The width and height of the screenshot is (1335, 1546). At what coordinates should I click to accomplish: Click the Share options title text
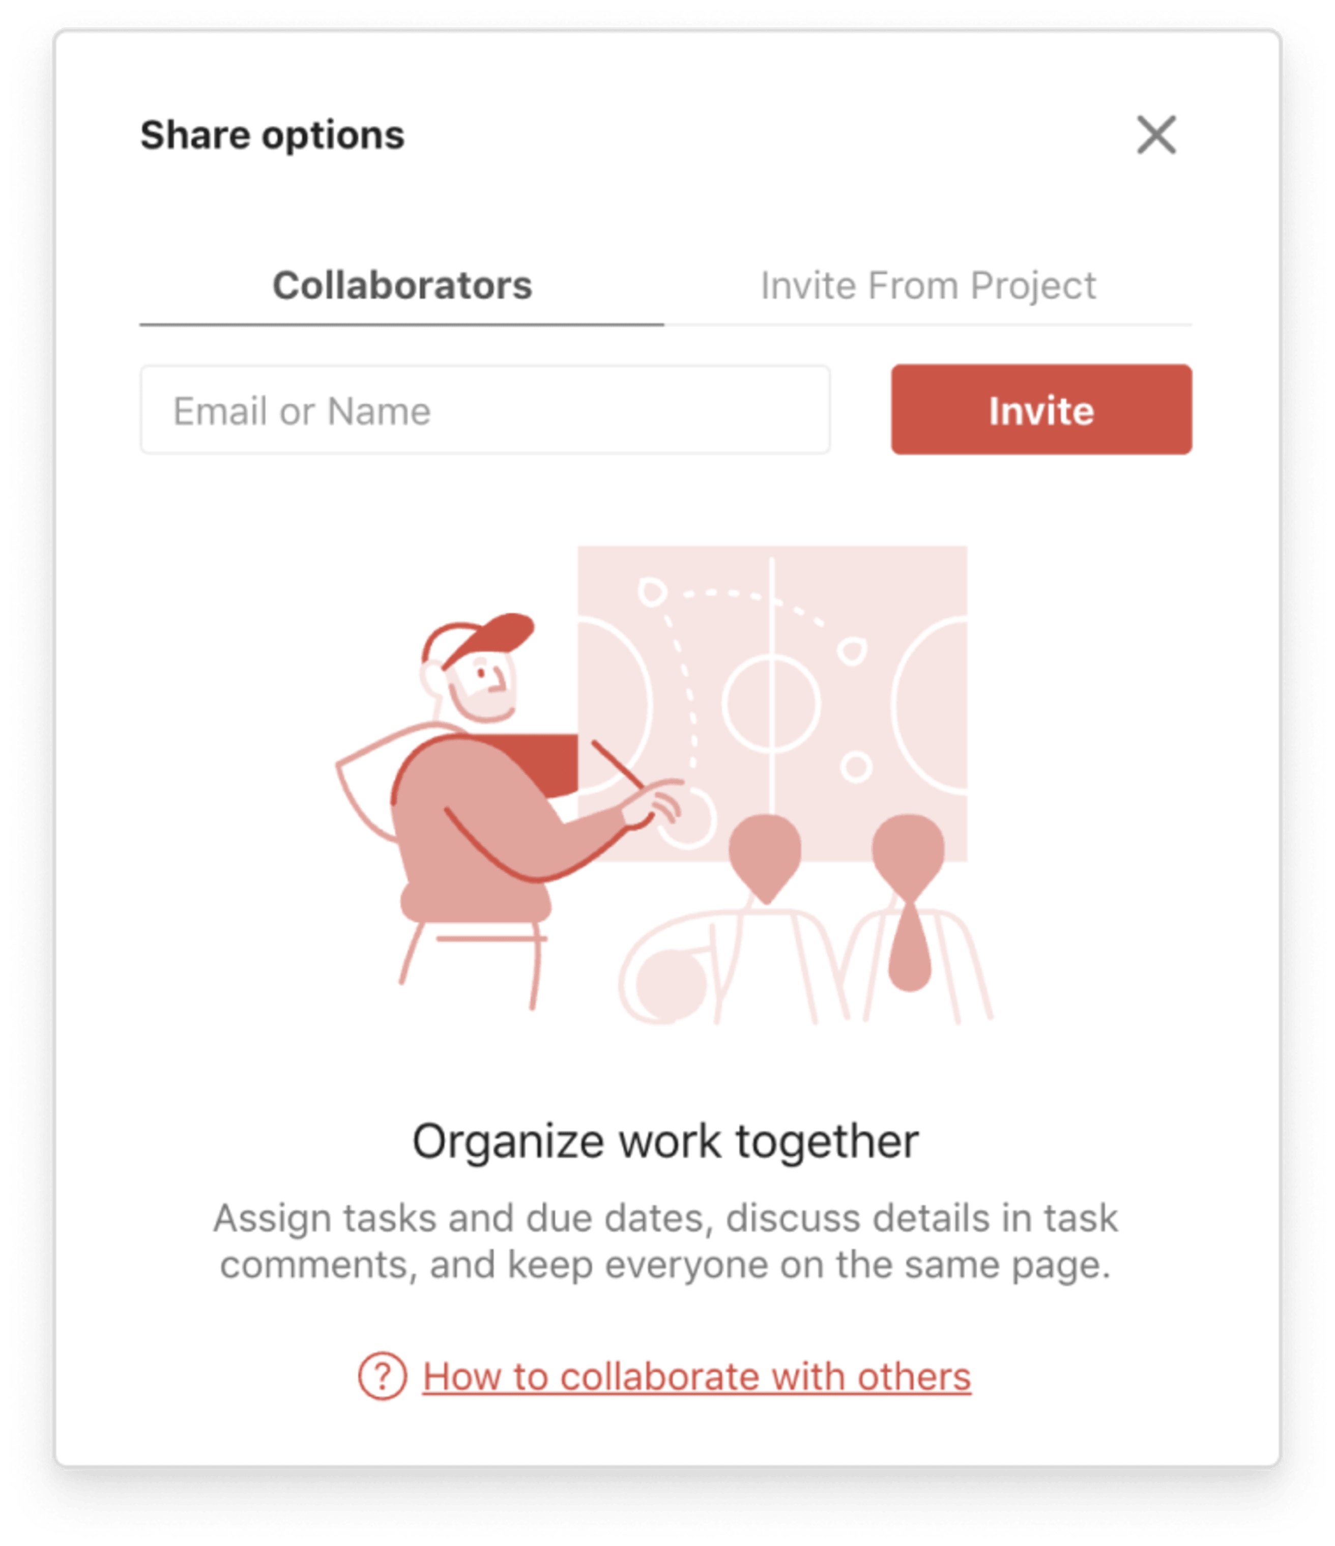coord(272,135)
